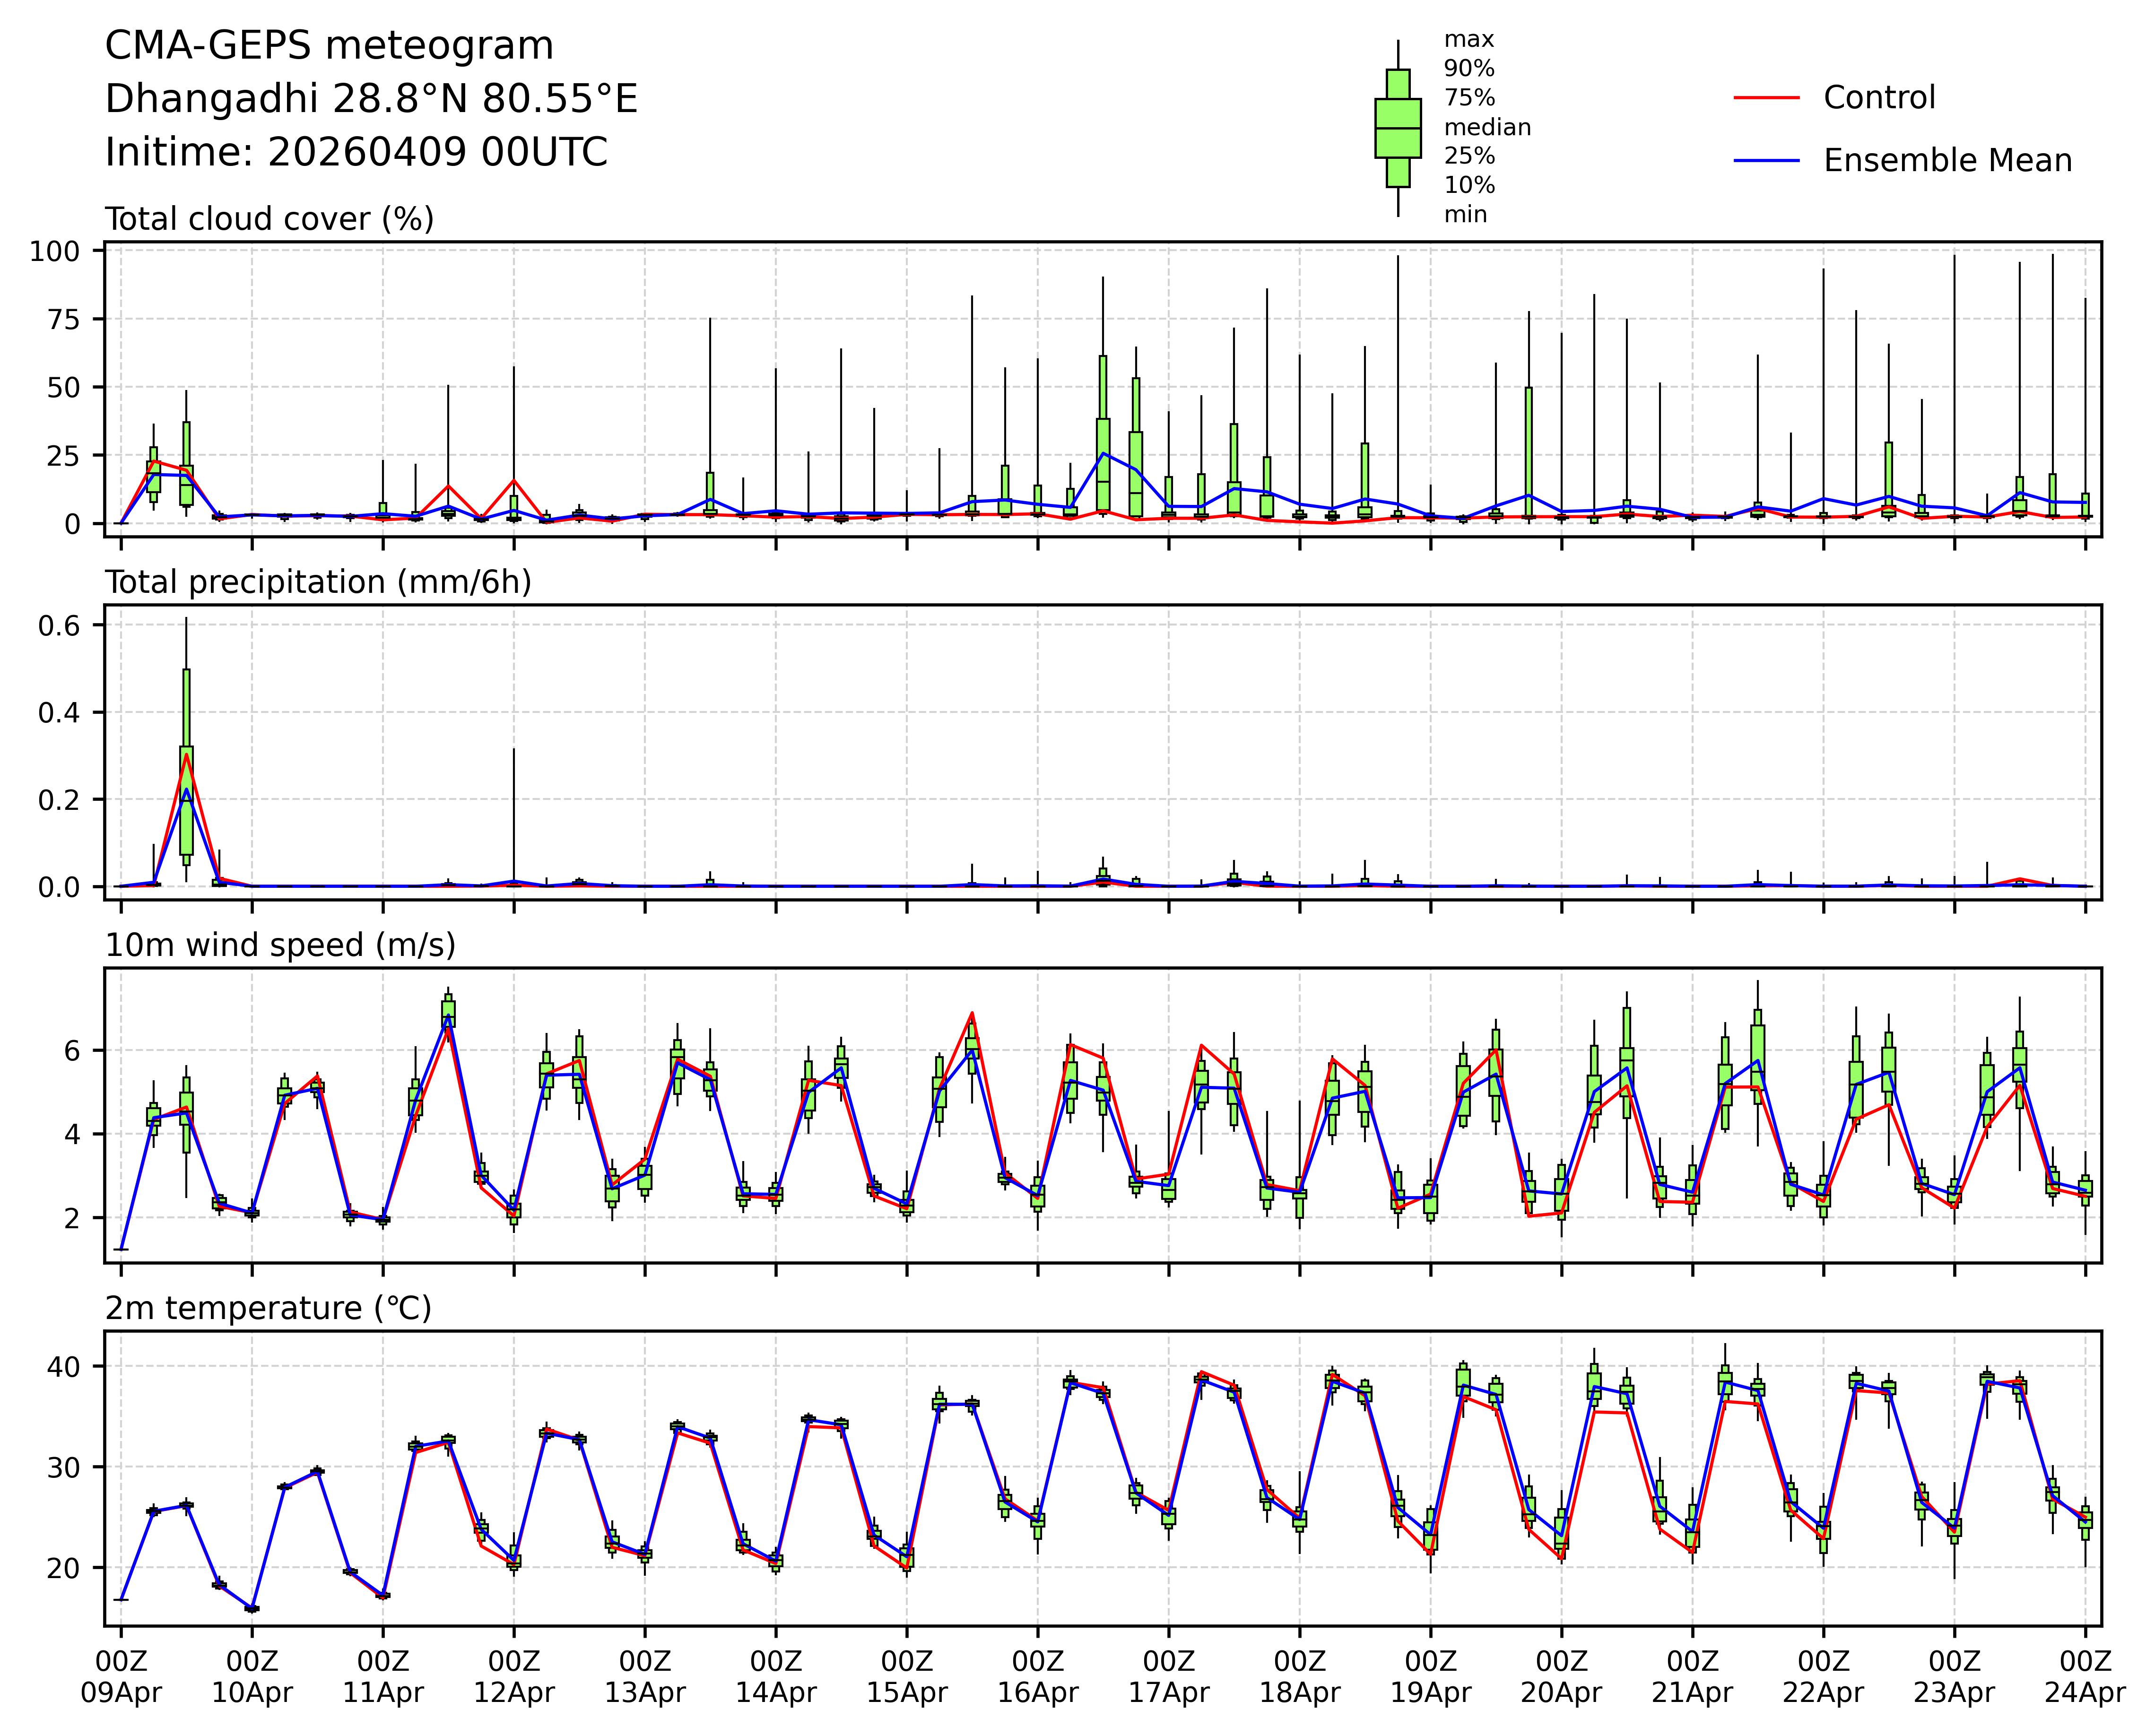Click the 10m wind speed panel title

[x=280, y=945]
